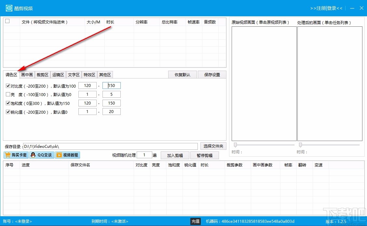
Task: Minimize the 酷剪视频 window
Action: 352,8
